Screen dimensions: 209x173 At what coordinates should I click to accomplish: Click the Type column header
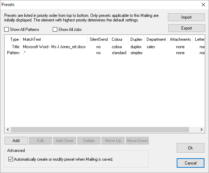[13, 39]
